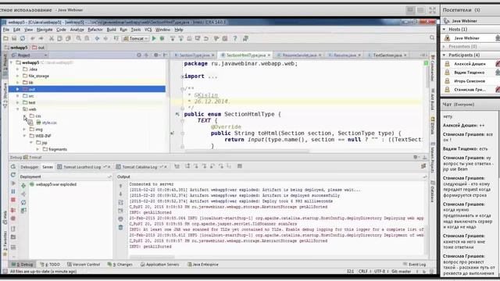Expand the fragments folder node
This screenshot has height=281, width=500.
[x=37, y=149]
